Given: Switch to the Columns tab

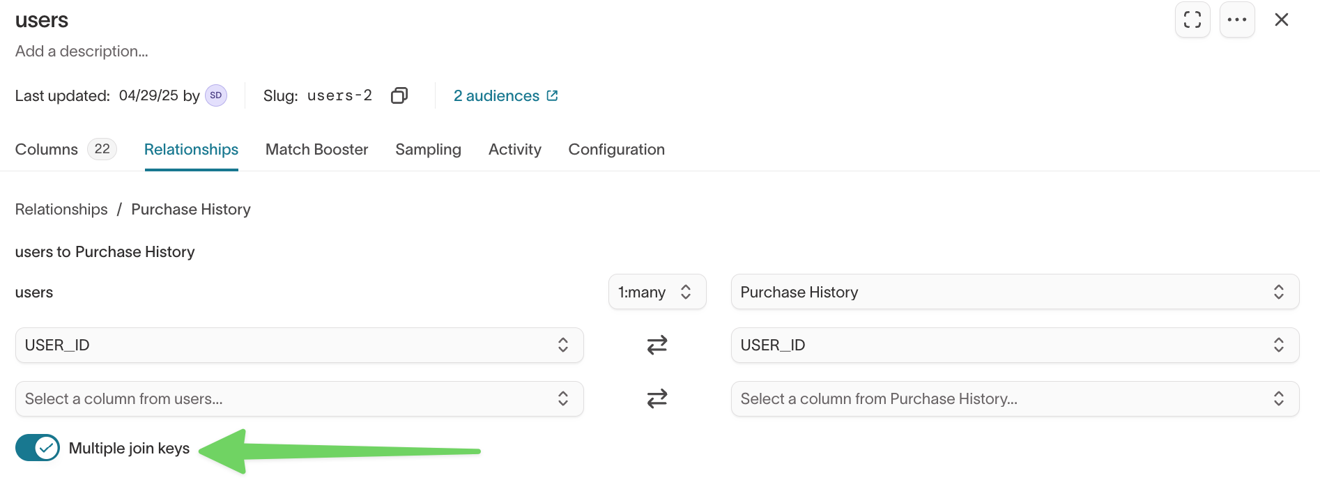Looking at the screenshot, I should tap(47, 149).
